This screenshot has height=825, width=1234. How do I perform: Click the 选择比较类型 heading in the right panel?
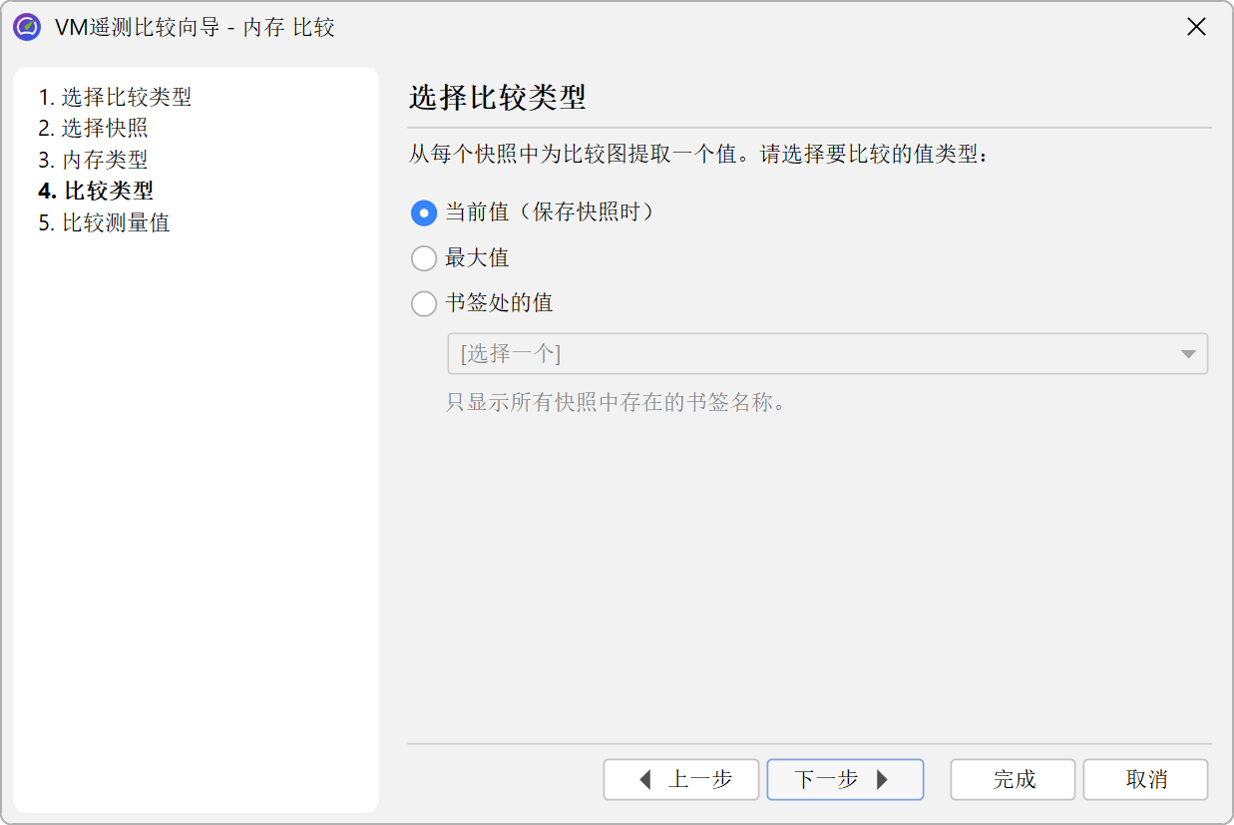point(497,98)
